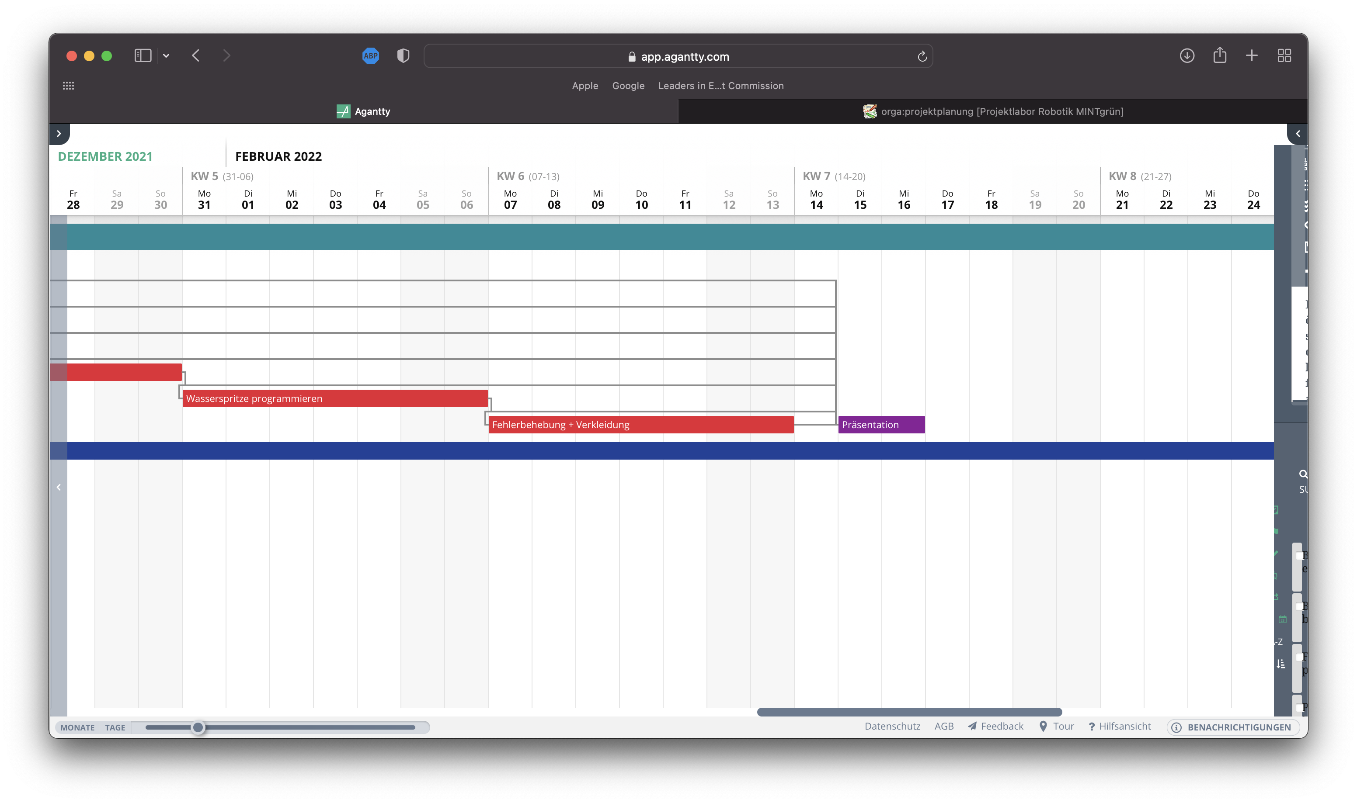Screen dimensions: 1357x803
Task: Switch timeline view to MONATE
Action: 77,727
